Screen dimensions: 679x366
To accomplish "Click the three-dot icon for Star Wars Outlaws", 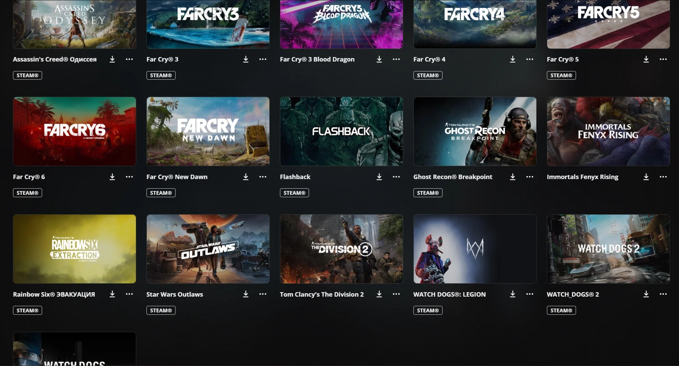I will (263, 294).
